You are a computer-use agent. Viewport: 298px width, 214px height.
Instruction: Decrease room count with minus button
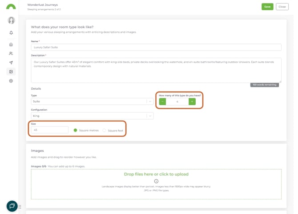tap(162, 102)
